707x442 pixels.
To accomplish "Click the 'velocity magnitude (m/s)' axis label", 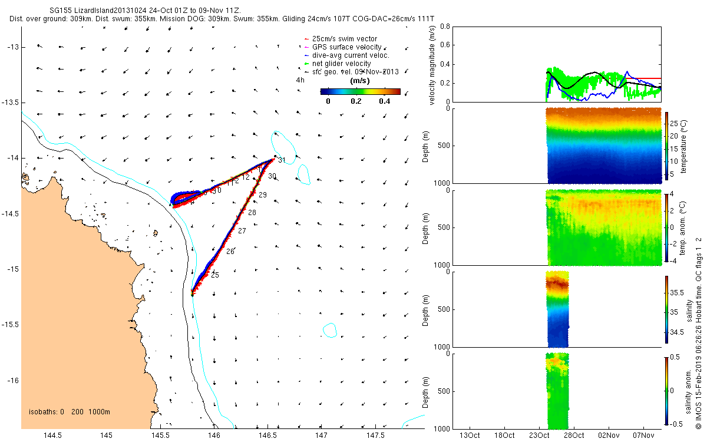I will point(433,64).
